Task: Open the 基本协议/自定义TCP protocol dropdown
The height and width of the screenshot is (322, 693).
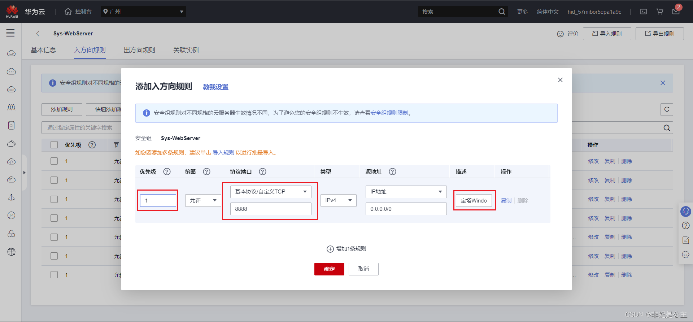Action: [x=271, y=192]
